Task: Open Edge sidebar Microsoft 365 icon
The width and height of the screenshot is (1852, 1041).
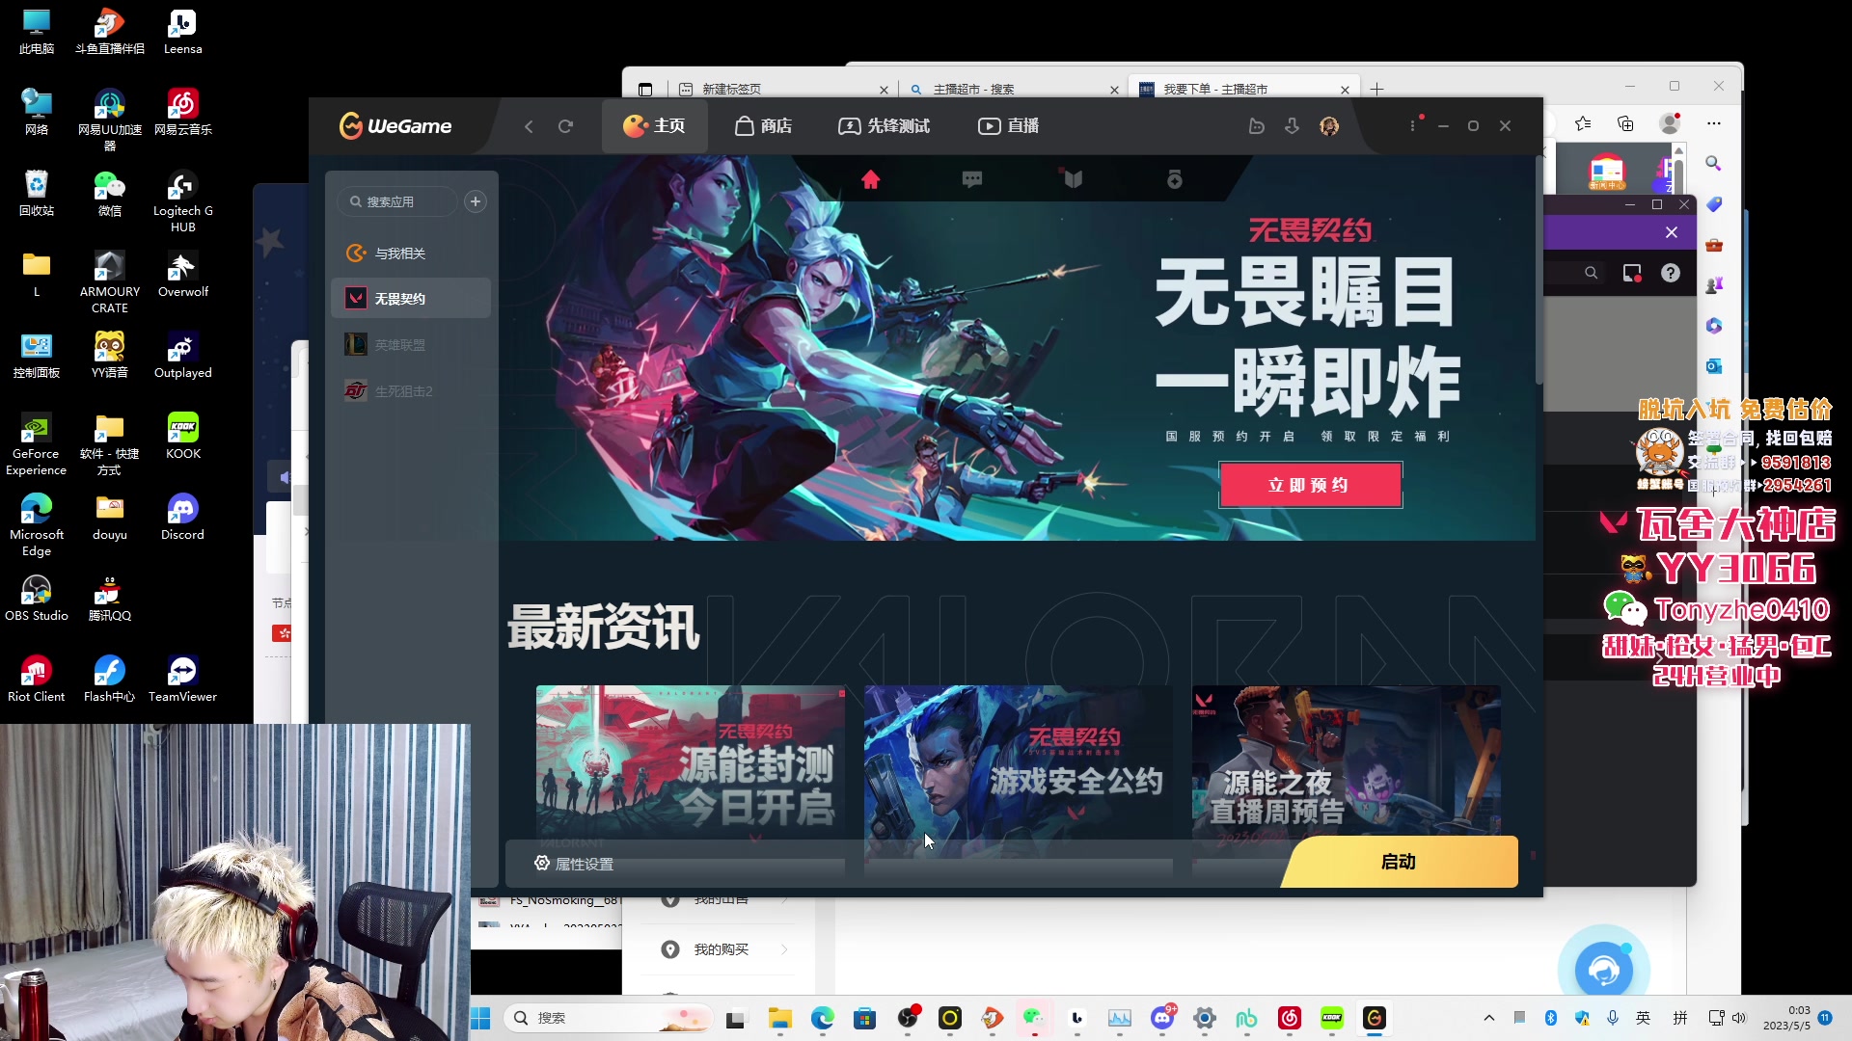Action: [x=1714, y=326]
